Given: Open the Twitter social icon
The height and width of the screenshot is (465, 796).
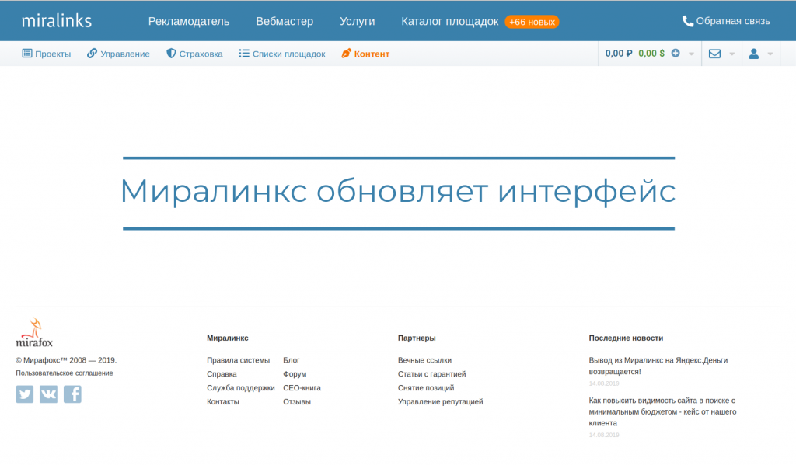Looking at the screenshot, I should pos(25,394).
